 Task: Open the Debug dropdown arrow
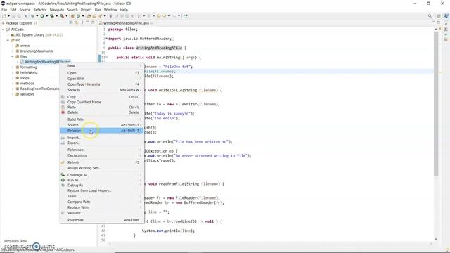[37, 16]
